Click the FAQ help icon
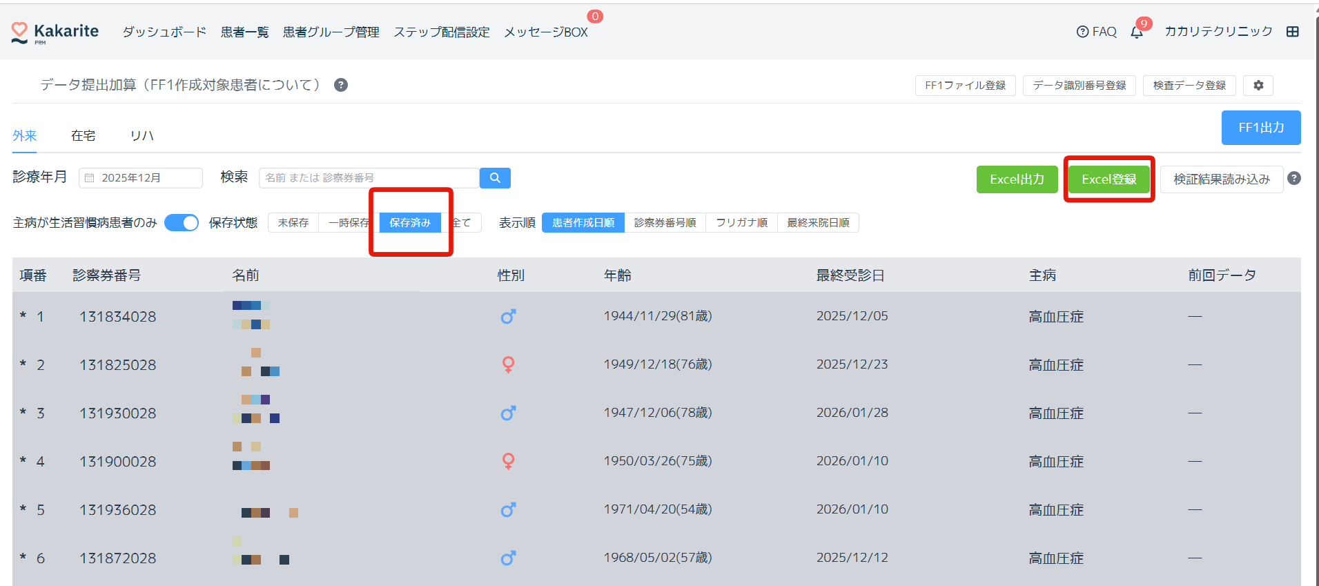 point(1082,32)
